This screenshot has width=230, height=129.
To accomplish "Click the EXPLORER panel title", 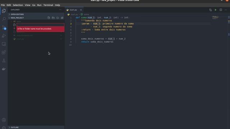I will click(x=15, y=10).
